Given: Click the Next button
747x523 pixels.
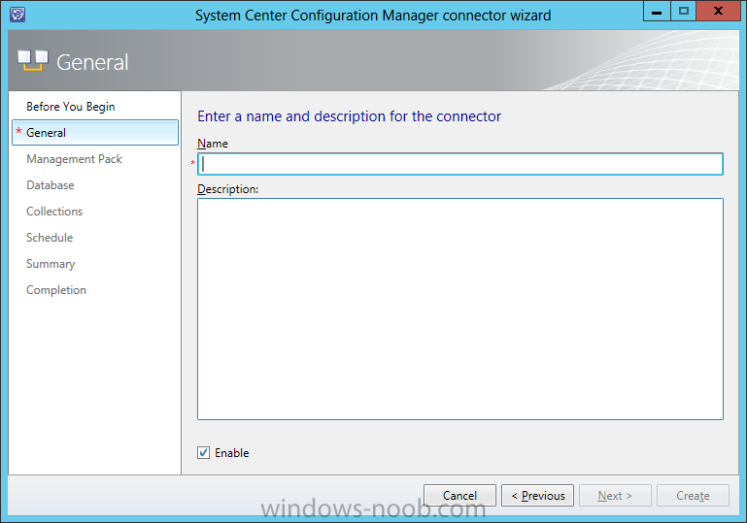Looking at the screenshot, I should pyautogui.click(x=615, y=496).
